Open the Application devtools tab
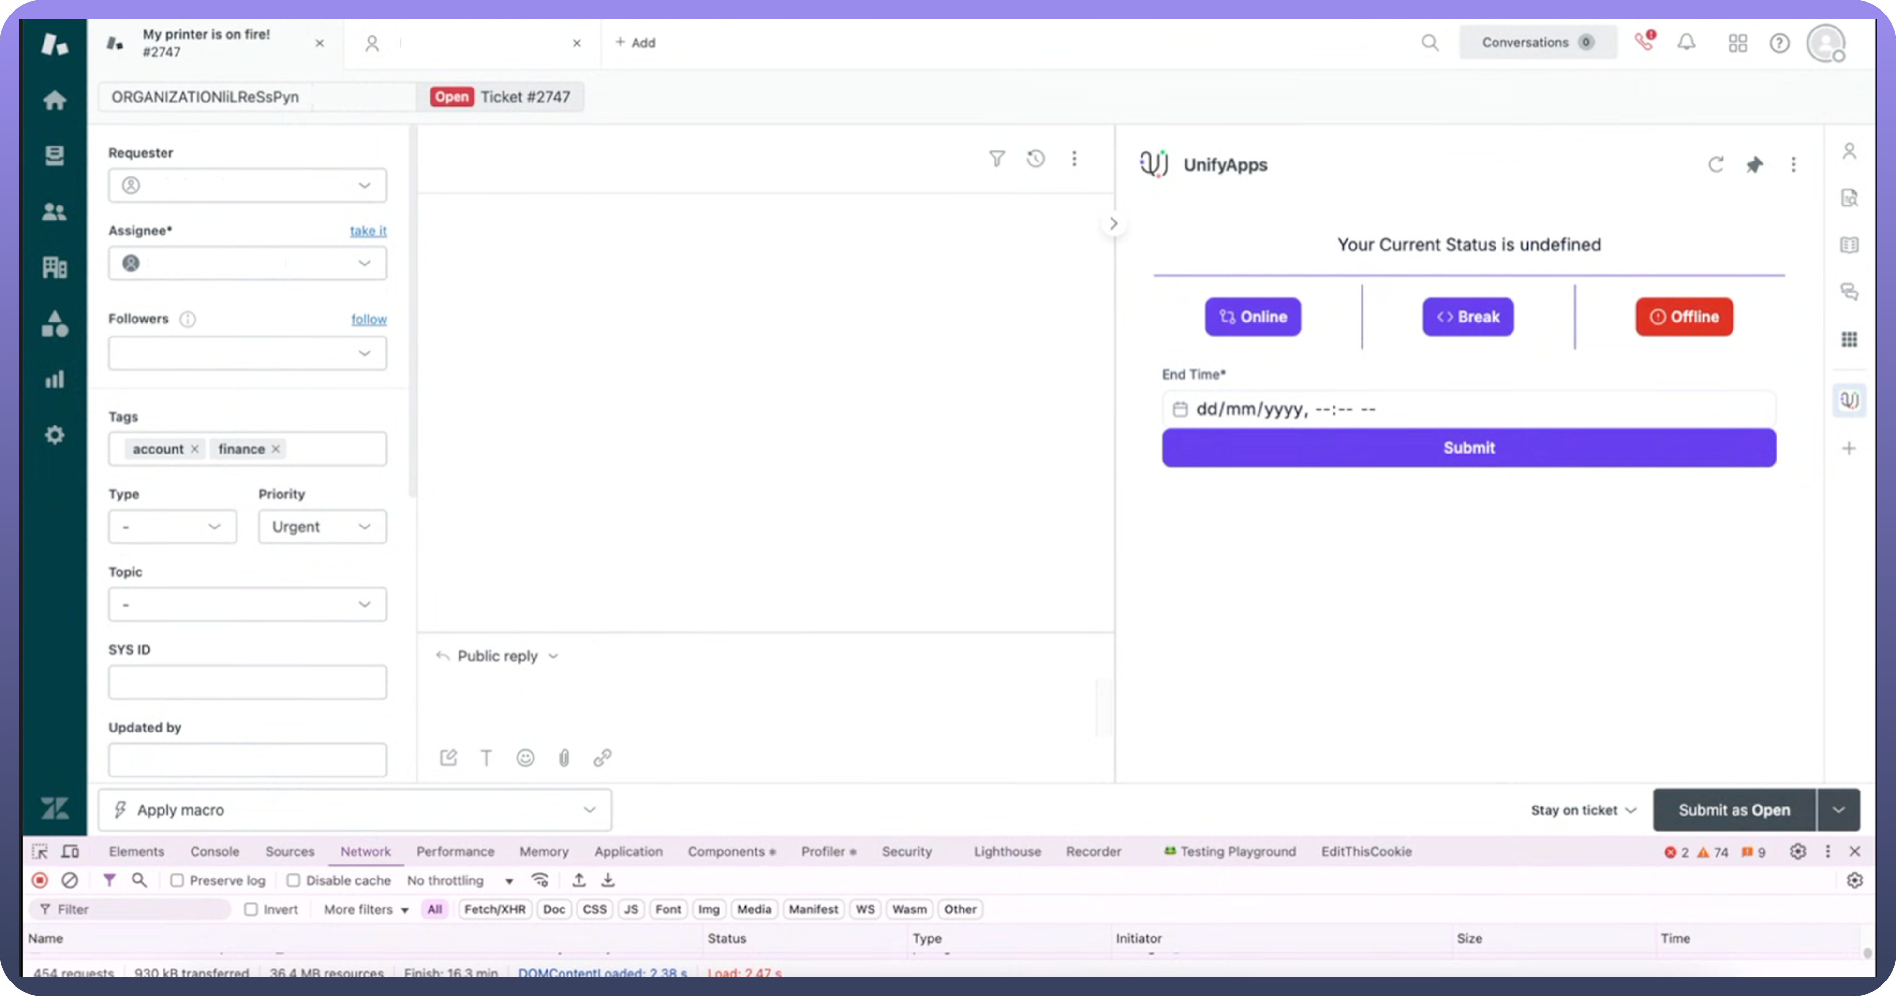This screenshot has height=996, width=1896. point(628,851)
